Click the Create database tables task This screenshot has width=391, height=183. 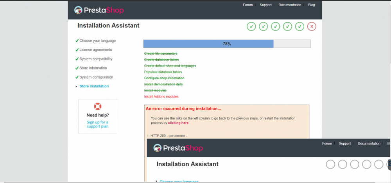pos(161,60)
